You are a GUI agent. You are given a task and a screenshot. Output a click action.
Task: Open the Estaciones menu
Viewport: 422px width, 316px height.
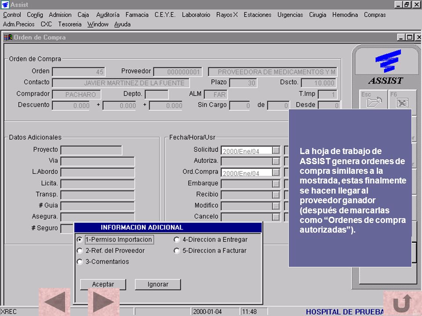click(258, 15)
